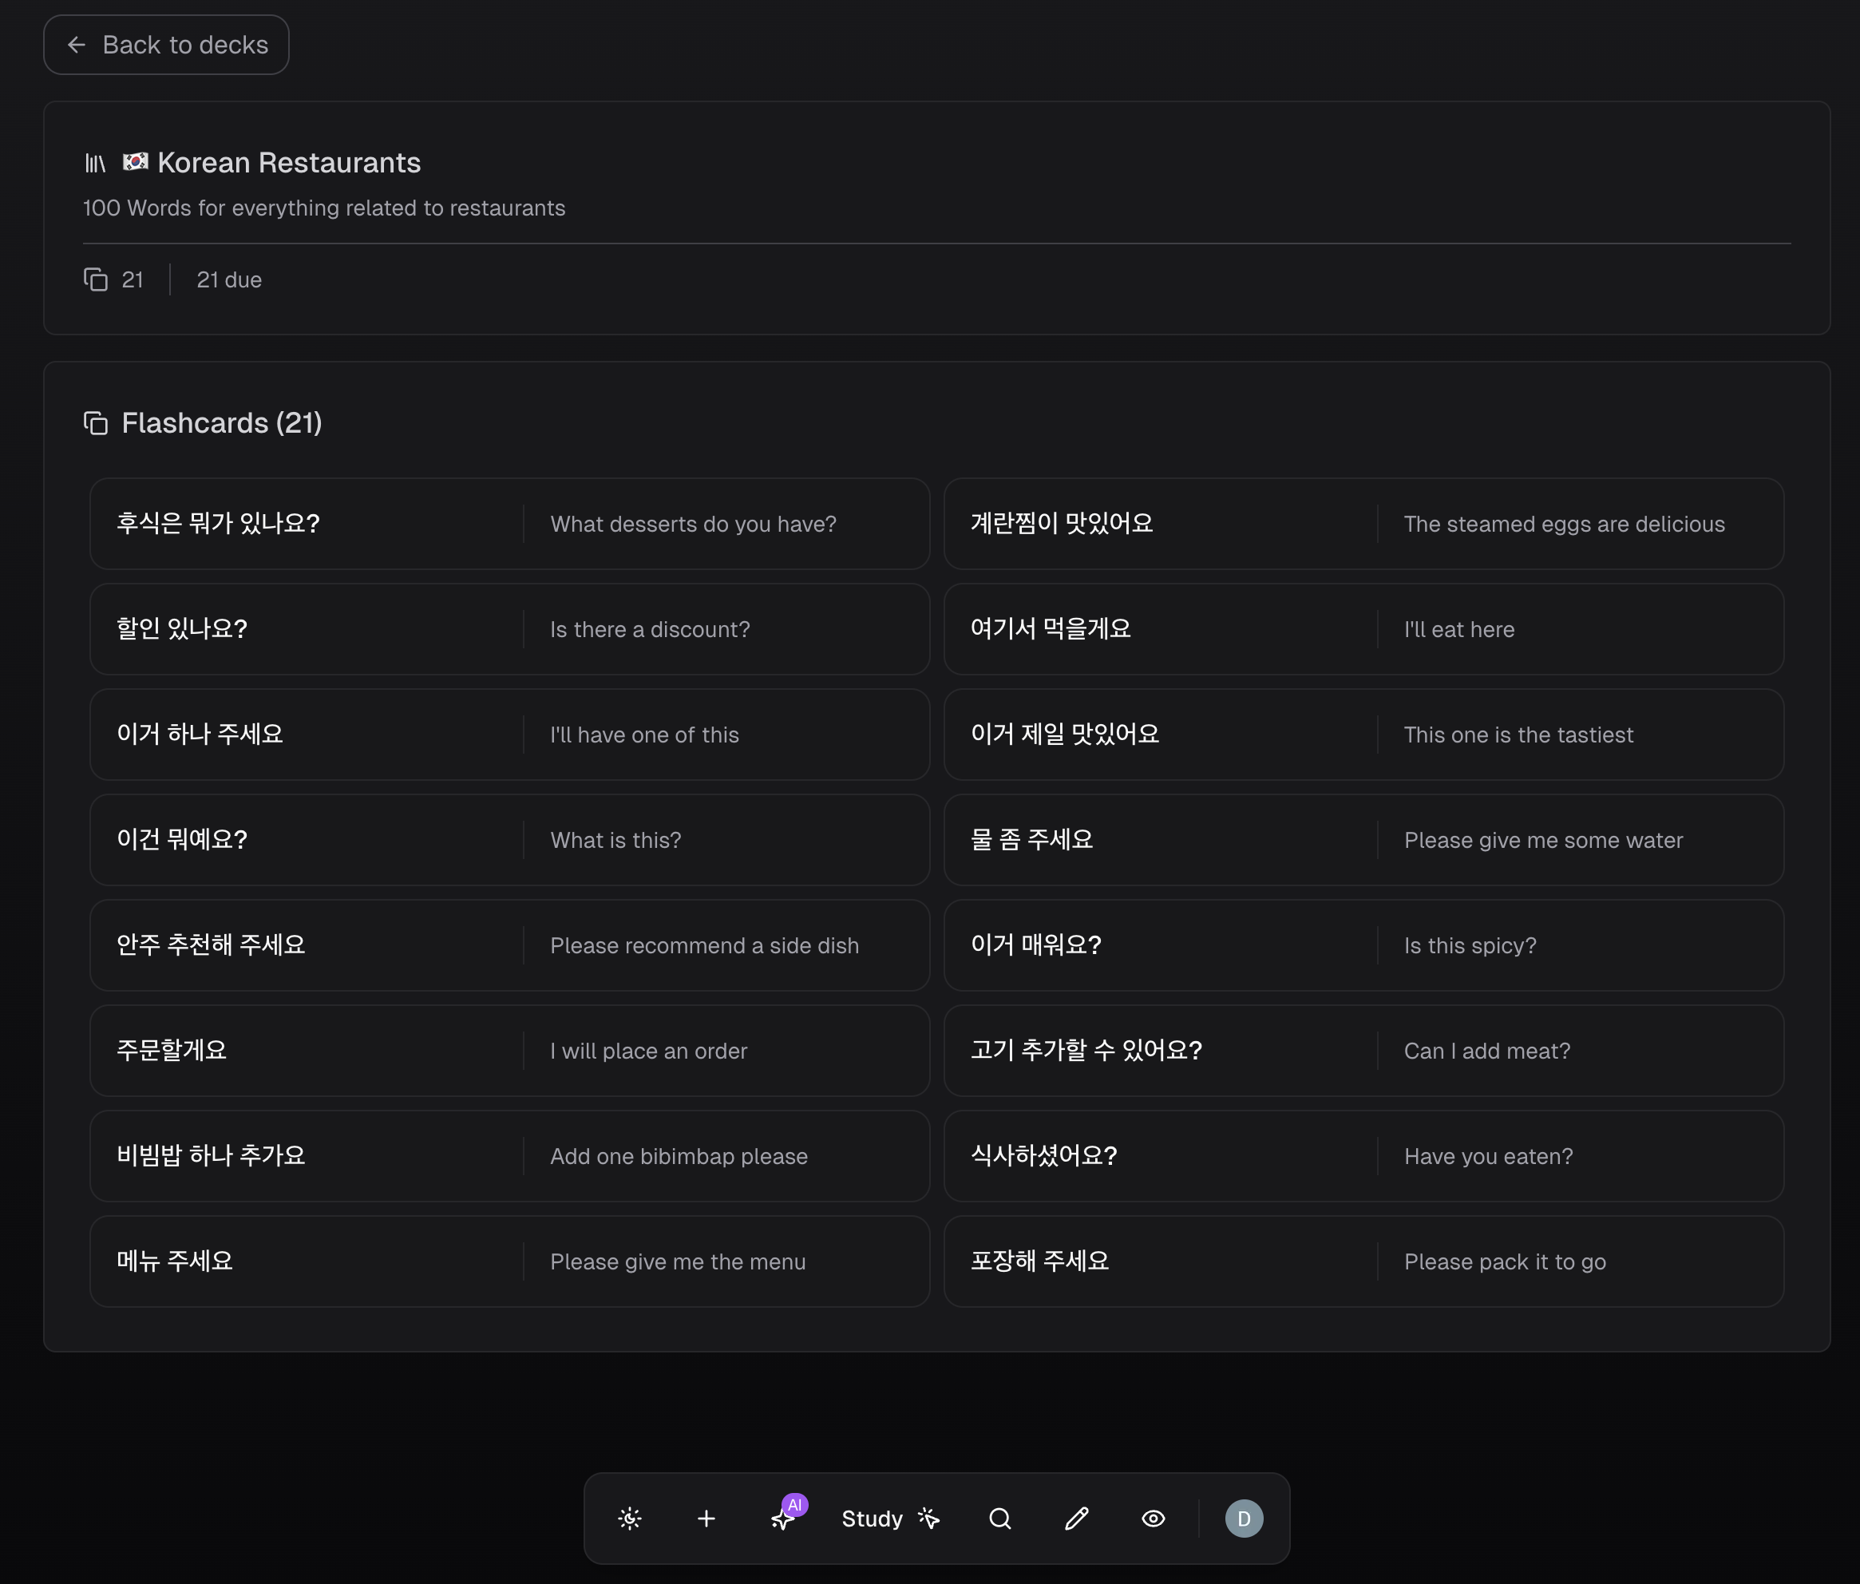Viewport: 1860px width, 1584px height.
Task: Click the library icon beside Korean Restaurants
Action: click(x=95, y=163)
